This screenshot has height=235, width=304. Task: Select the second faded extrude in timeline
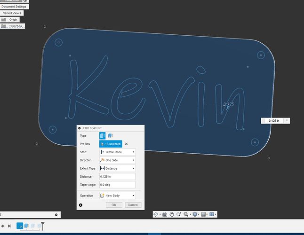(33, 226)
